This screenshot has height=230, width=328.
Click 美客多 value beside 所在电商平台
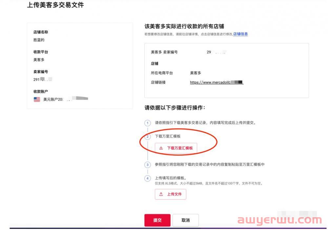pos(195,73)
